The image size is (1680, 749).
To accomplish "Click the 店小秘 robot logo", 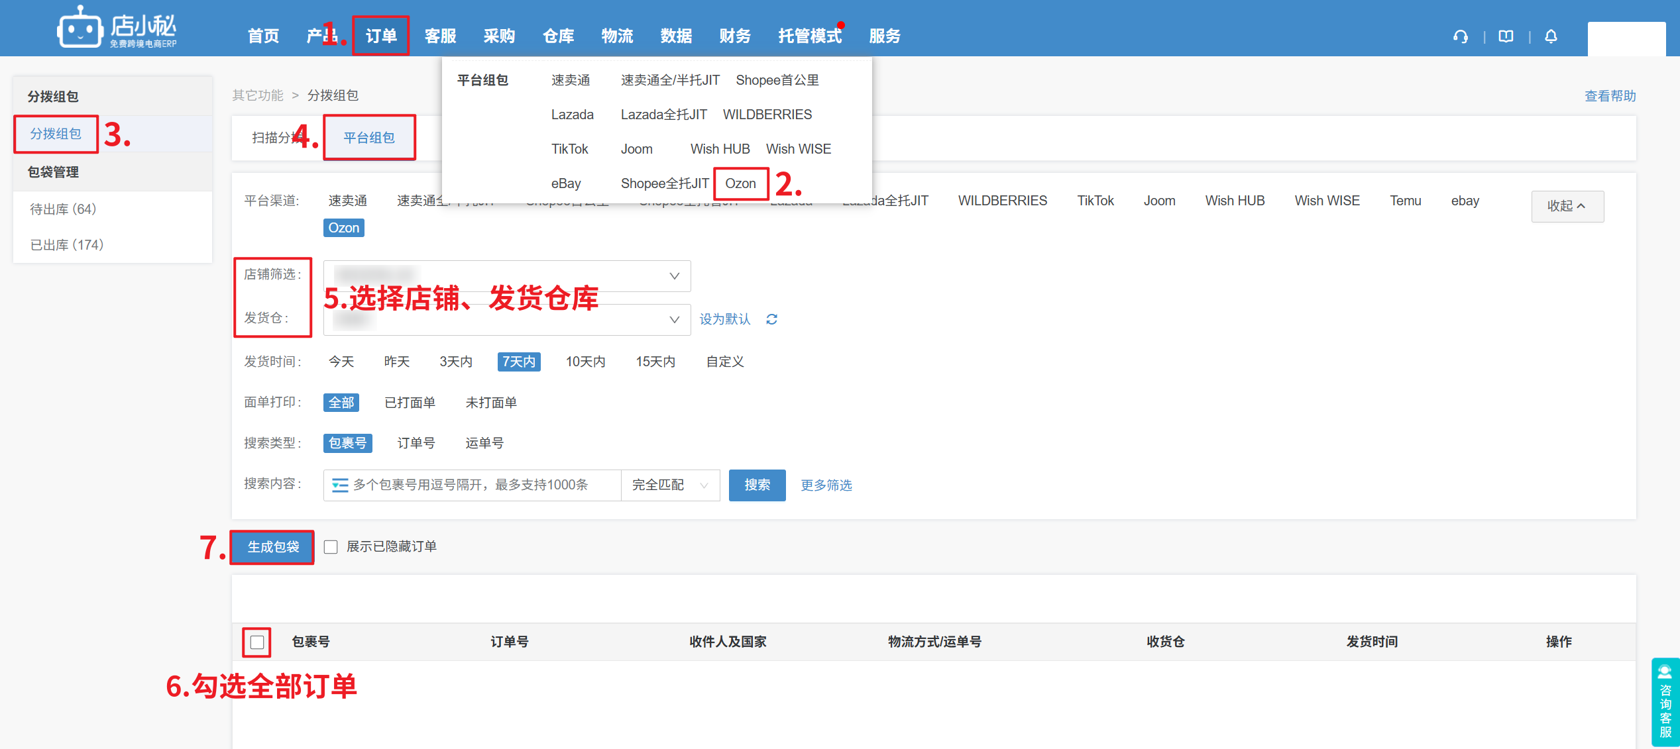I will tap(117, 27).
